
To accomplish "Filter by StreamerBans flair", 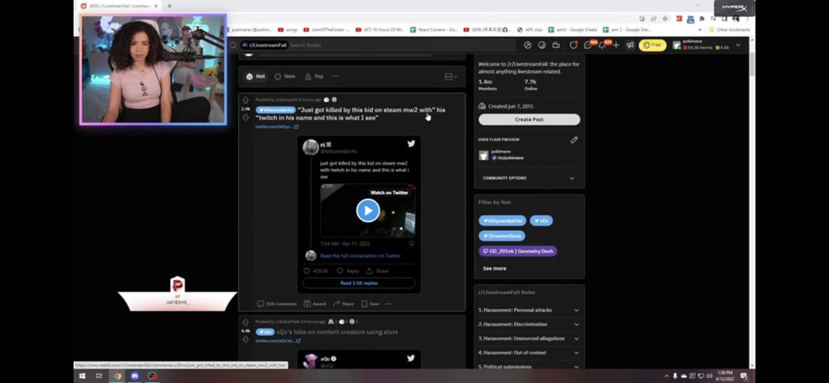I will pos(502,236).
